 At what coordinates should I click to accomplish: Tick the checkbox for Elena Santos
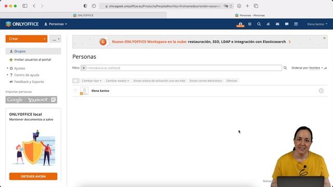click(75, 91)
